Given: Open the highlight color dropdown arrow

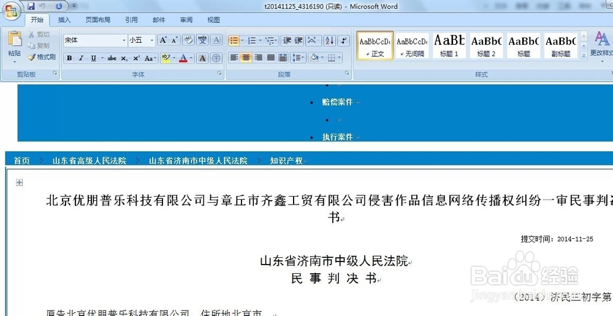Looking at the screenshot, I should [174, 58].
